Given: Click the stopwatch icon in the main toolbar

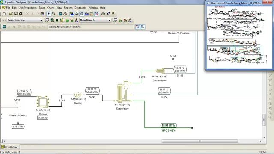Looking at the screenshot, I should pos(65,14).
